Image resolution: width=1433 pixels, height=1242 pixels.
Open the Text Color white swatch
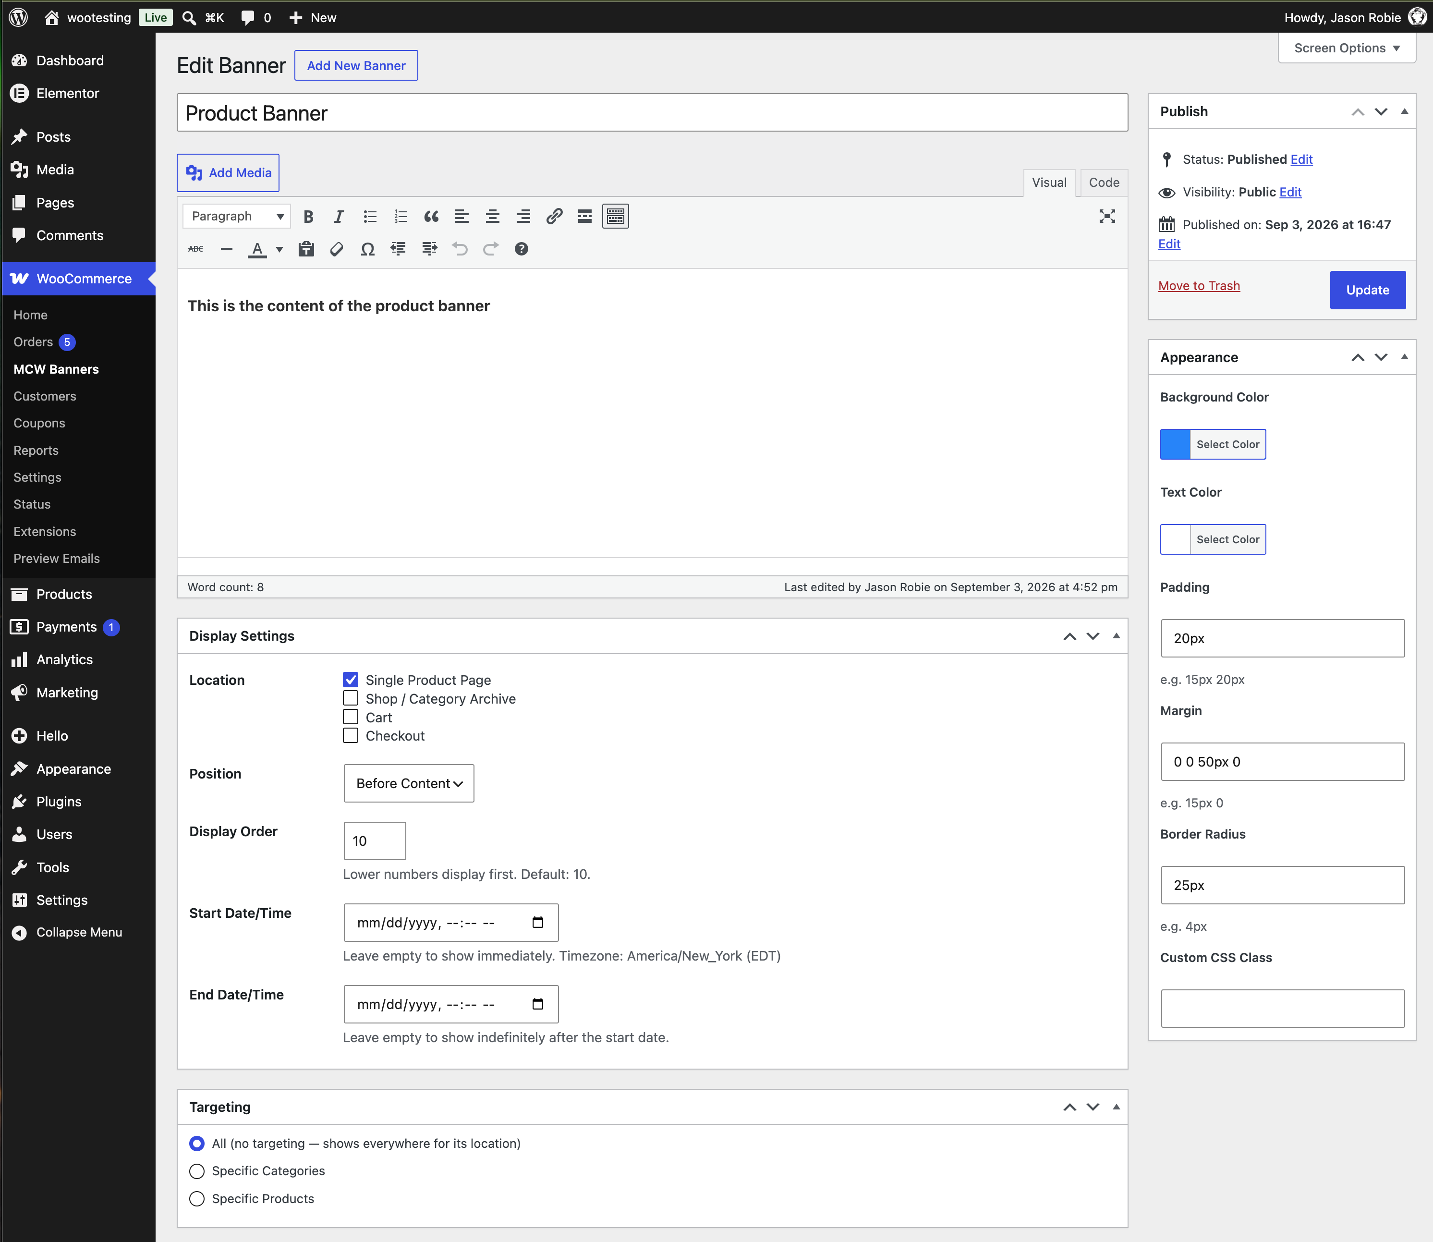coord(1175,539)
